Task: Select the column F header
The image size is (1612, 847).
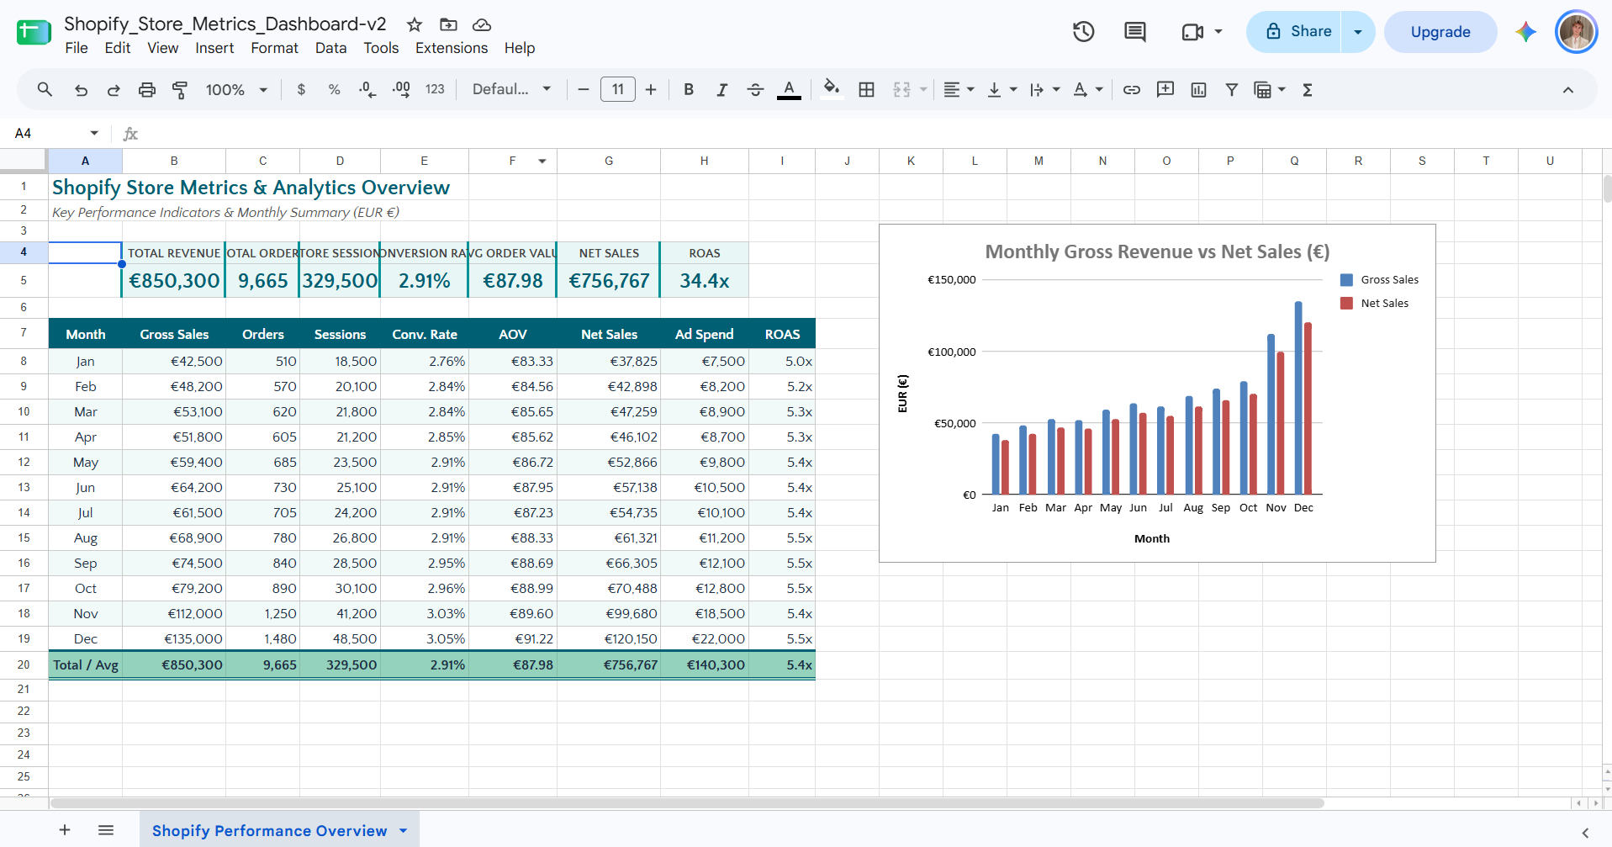Action: pyautogui.click(x=512, y=161)
